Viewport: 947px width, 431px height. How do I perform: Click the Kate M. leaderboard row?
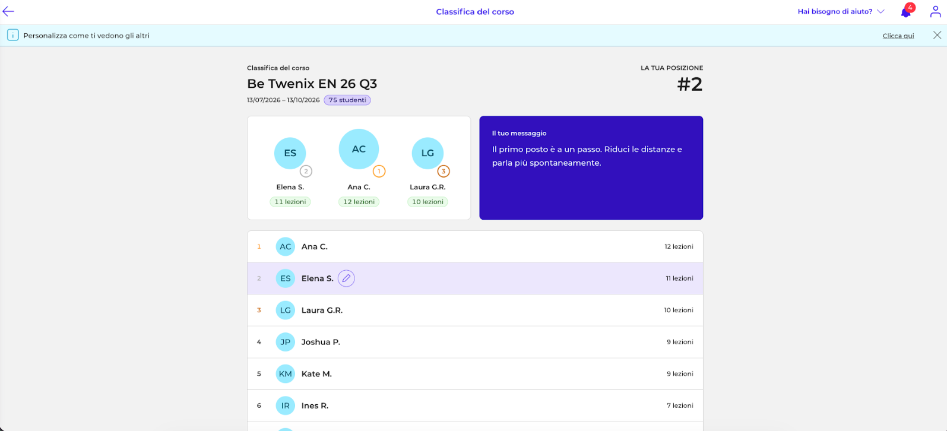(475, 374)
